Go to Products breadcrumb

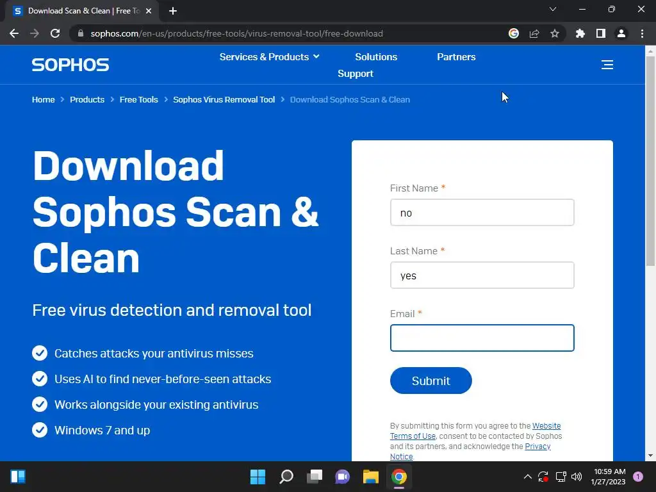(x=87, y=99)
